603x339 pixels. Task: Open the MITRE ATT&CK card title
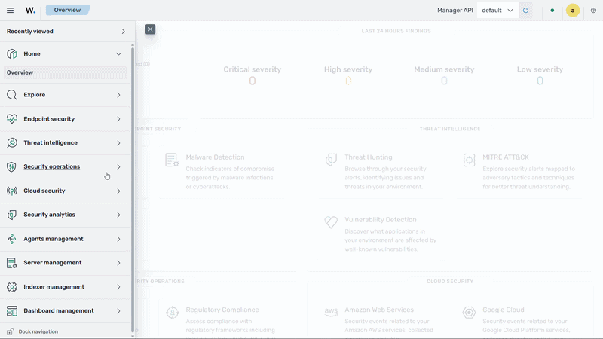coord(505,157)
